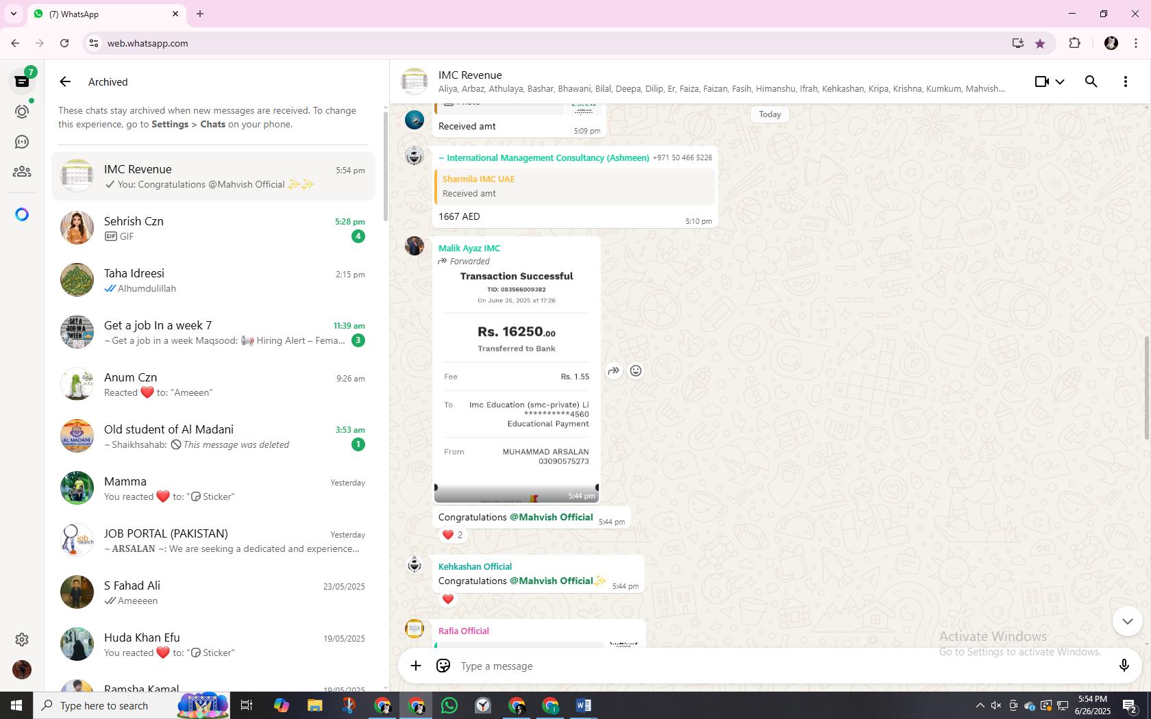The height and width of the screenshot is (719, 1151).
Task: Open the Chrome menu three dots
Action: point(1136,43)
